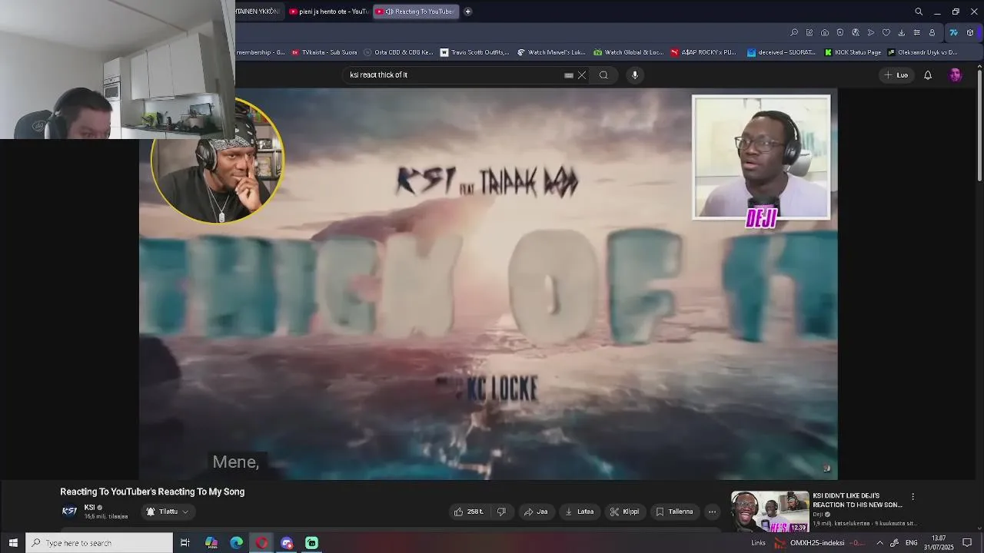This screenshot has width=984, height=553.
Task: Open the deceived – SUORAT... bookmark
Action: pyautogui.click(x=781, y=52)
